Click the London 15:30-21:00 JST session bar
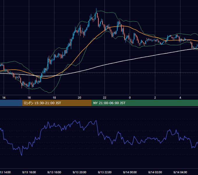The width and height of the screenshot is (198, 175). pos(57,103)
